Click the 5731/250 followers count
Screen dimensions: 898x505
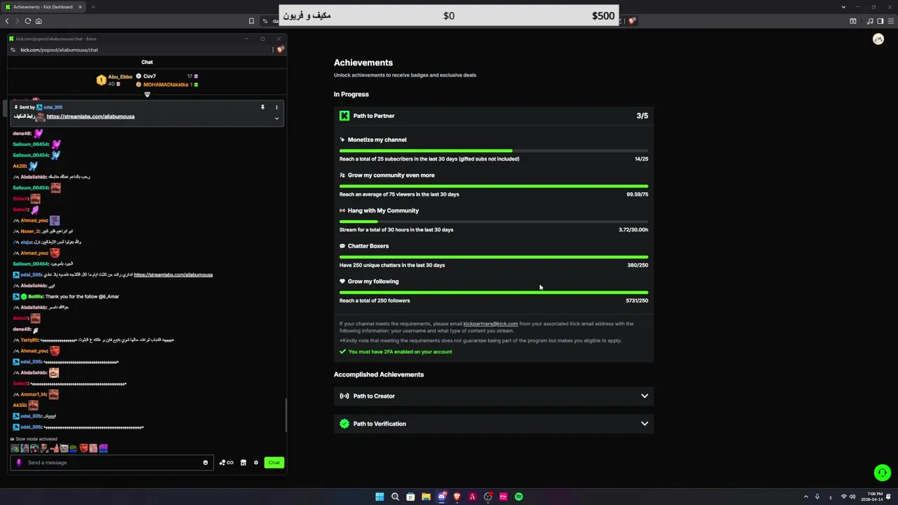(x=637, y=301)
